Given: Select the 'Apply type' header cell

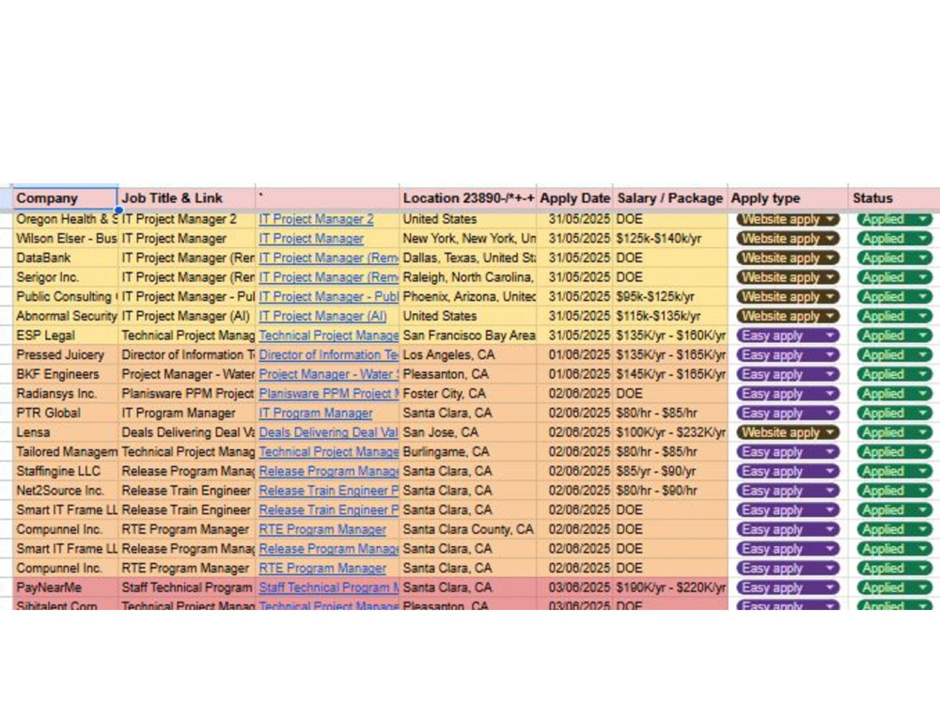Looking at the screenshot, I should (788, 198).
